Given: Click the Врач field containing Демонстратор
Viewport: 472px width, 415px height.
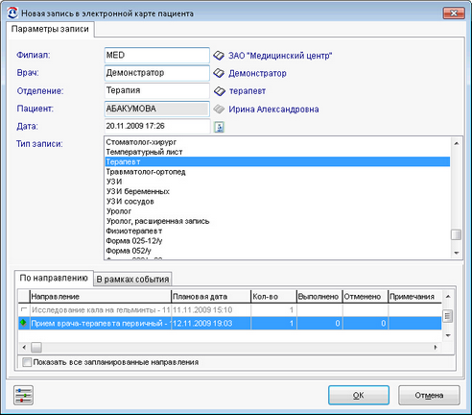Looking at the screenshot, I should (x=156, y=73).
